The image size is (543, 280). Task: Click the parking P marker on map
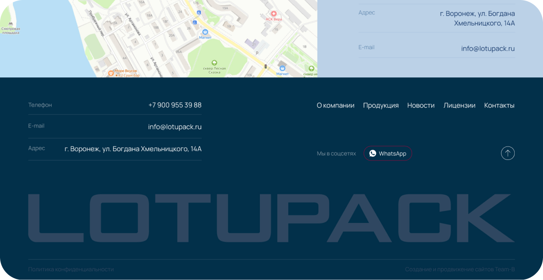pos(257,54)
